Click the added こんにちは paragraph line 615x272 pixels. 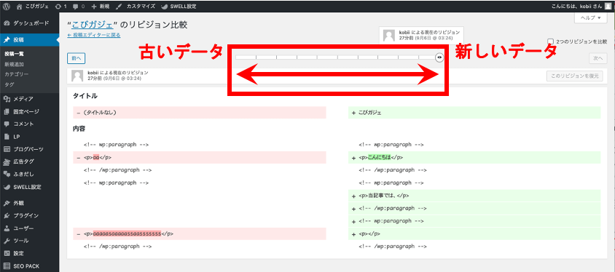point(474,157)
